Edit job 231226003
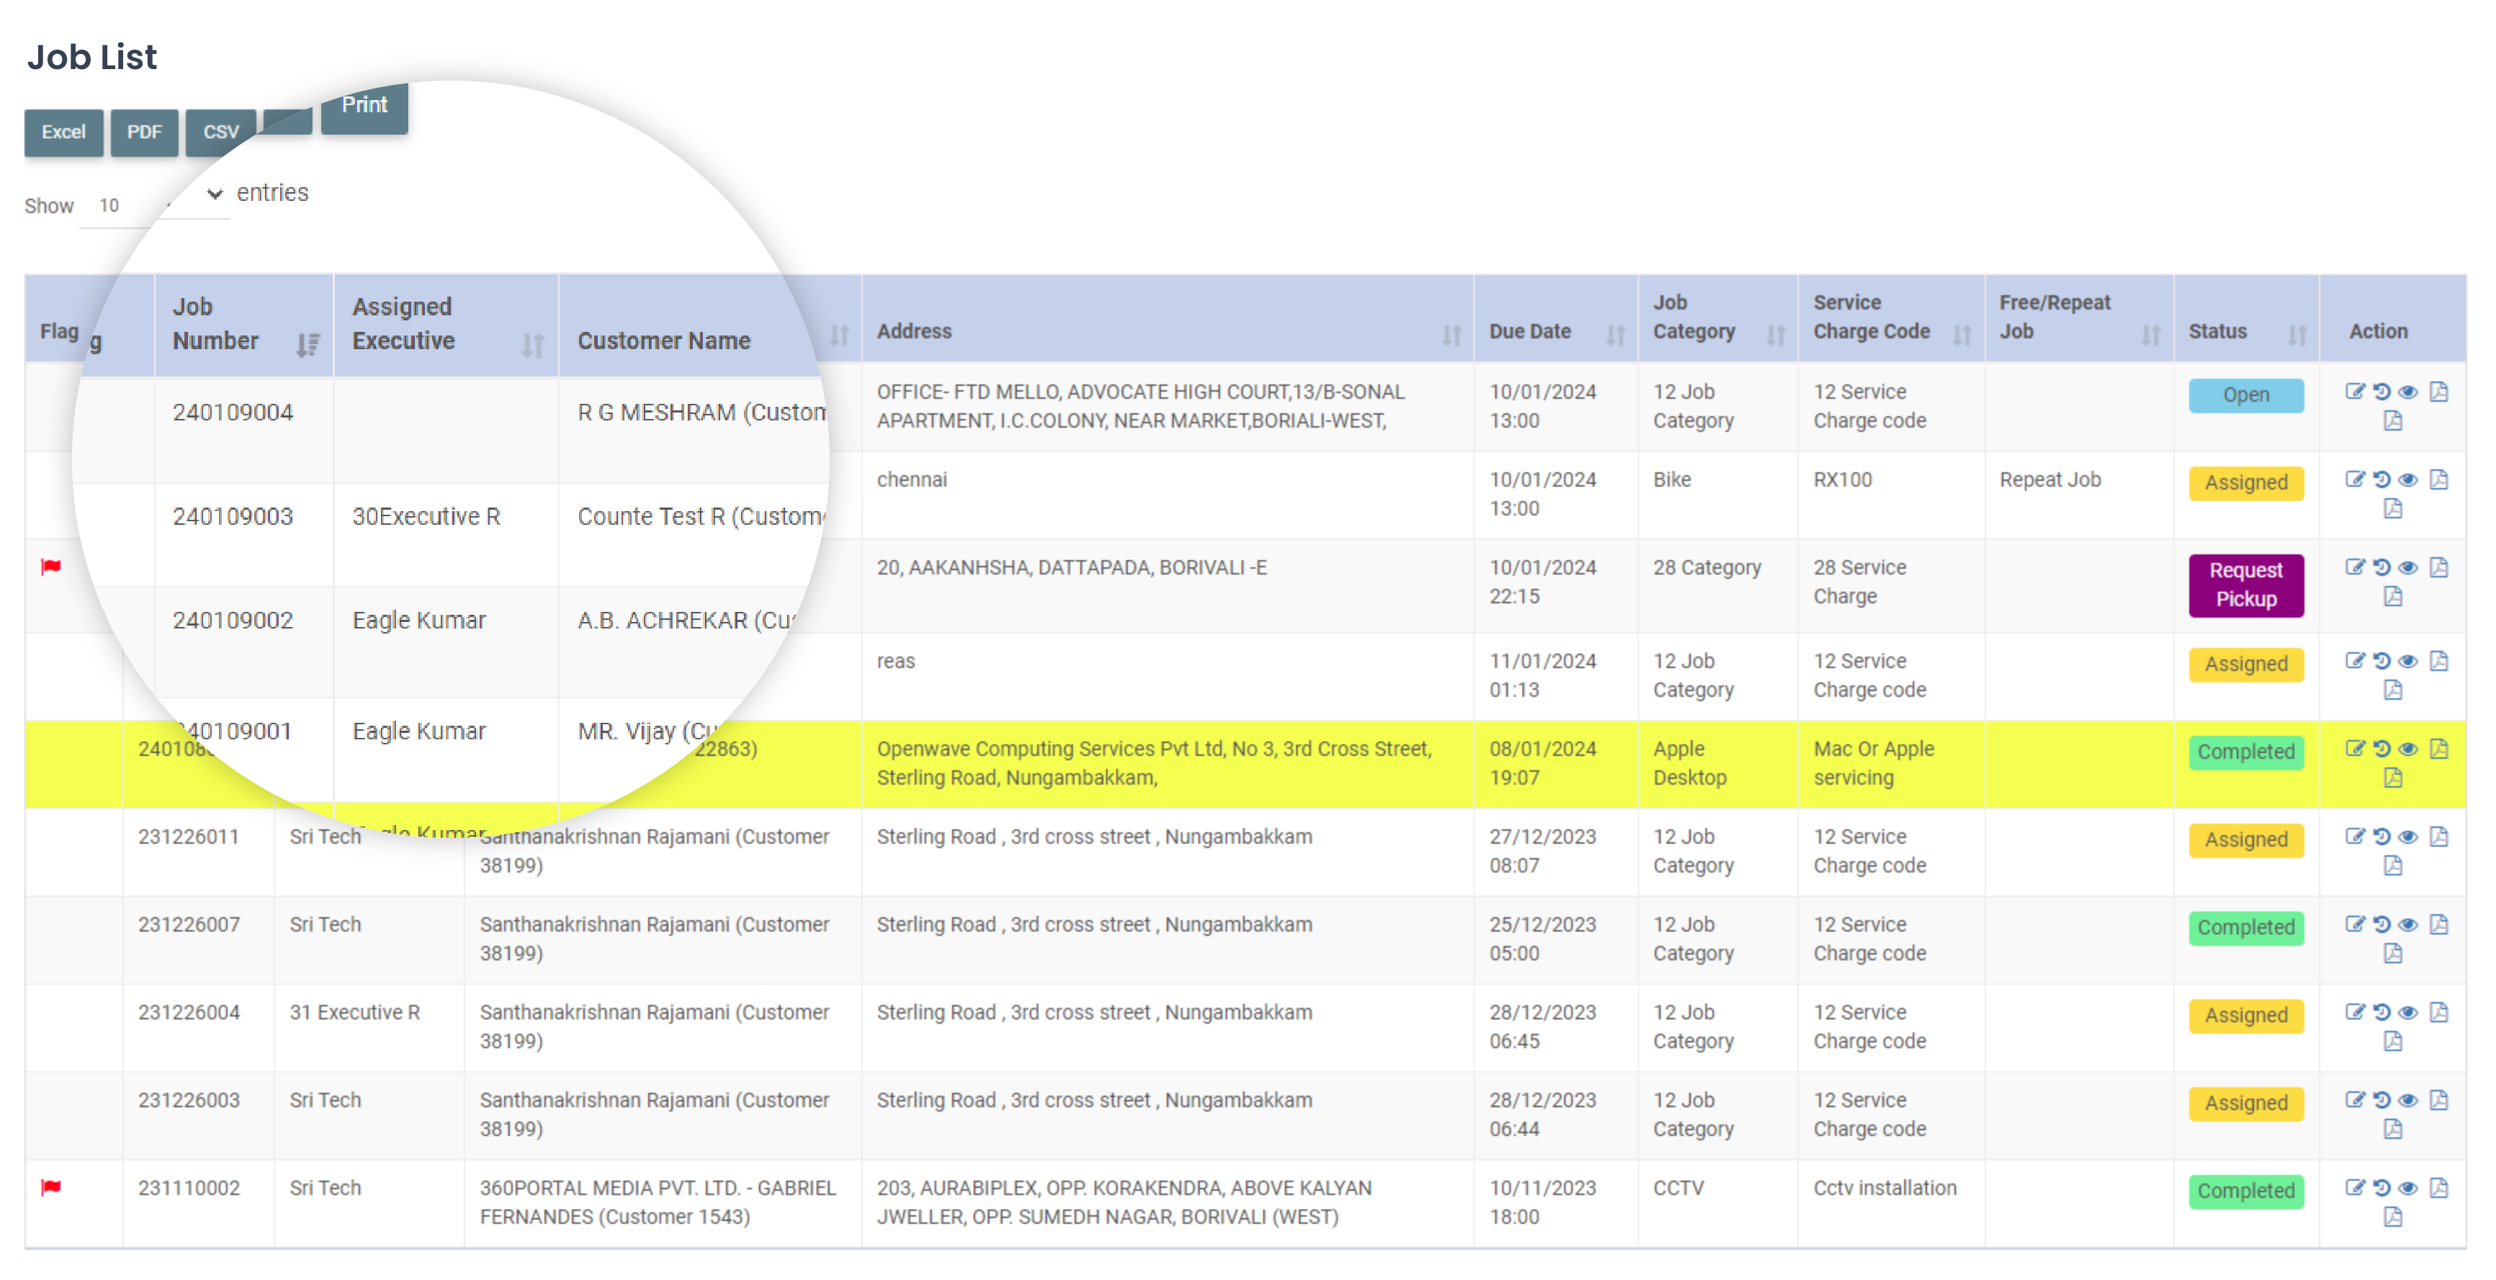Viewport: 2496px width, 1280px height. click(x=2355, y=1100)
